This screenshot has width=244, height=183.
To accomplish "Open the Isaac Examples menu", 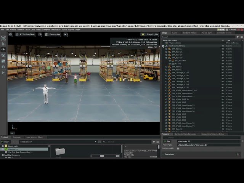I will (x=43, y=30).
